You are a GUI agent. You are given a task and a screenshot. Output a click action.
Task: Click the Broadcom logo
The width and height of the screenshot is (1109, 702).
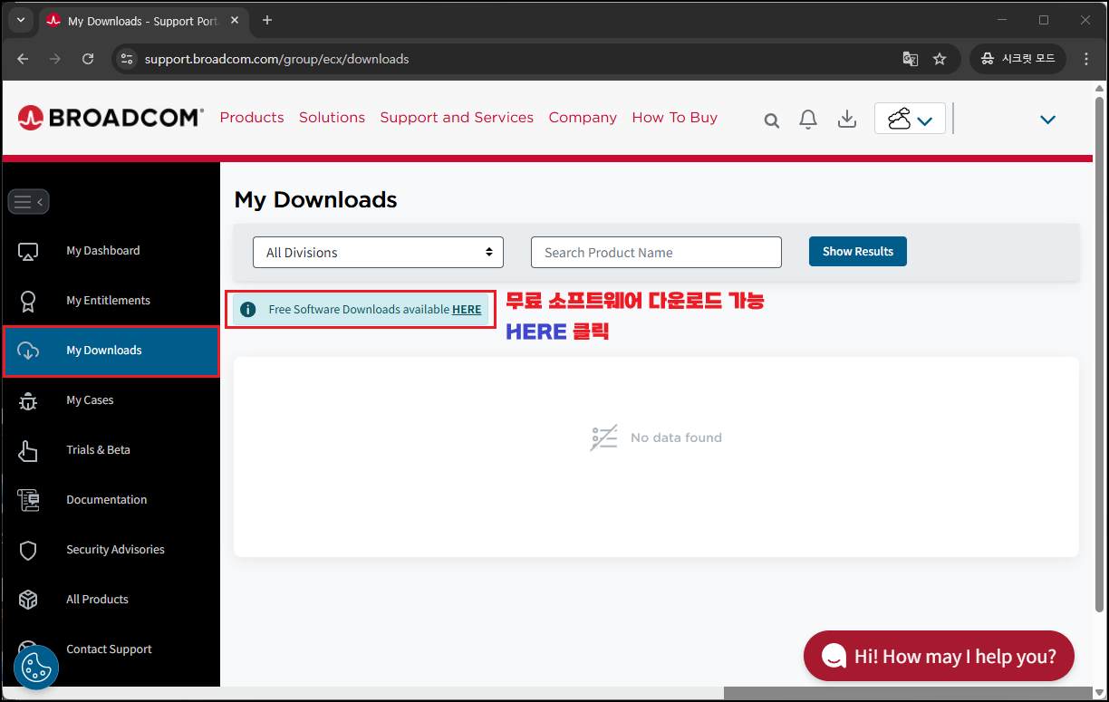pyautogui.click(x=111, y=118)
